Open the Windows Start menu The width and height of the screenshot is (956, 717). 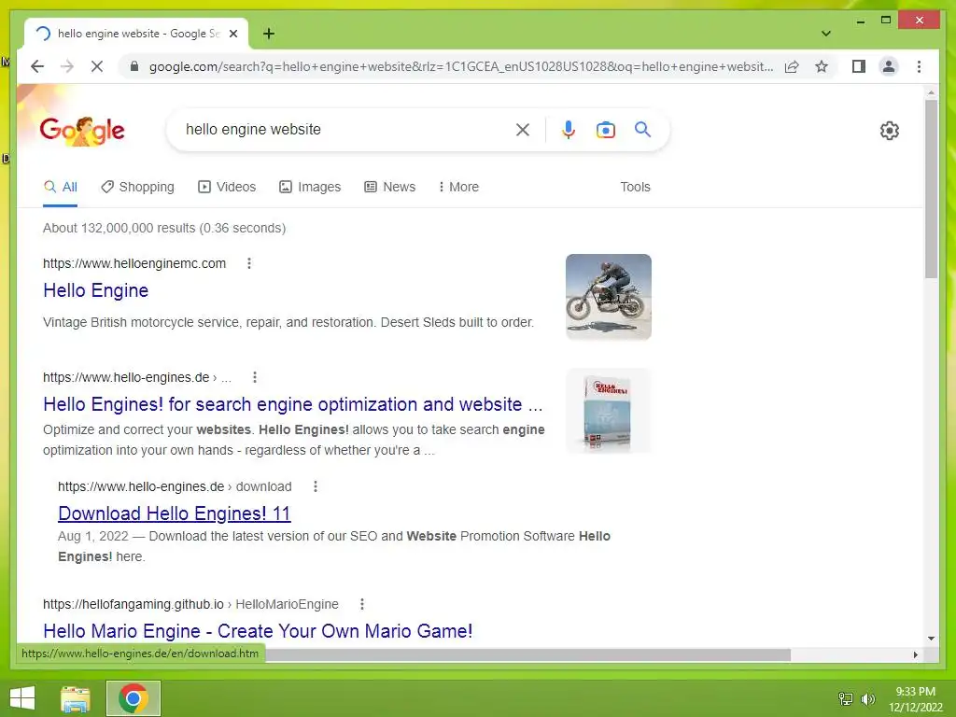(x=22, y=698)
